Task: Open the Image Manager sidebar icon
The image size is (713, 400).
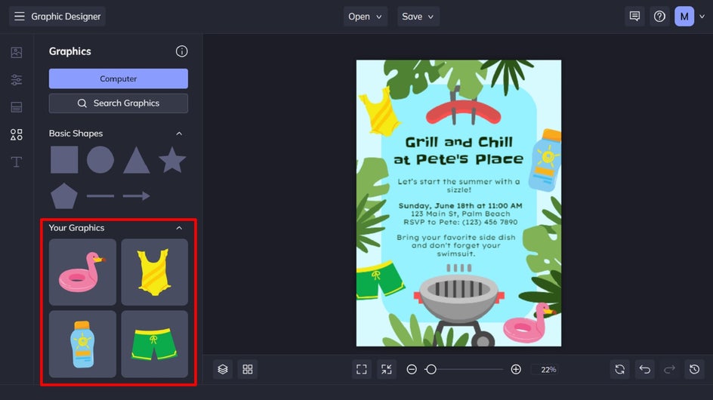Action: 17,52
